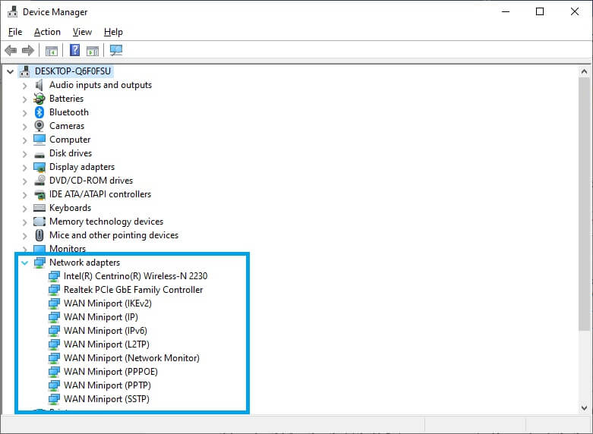Expand the Bluetooth category chevron
The image size is (593, 434).
tap(24, 112)
